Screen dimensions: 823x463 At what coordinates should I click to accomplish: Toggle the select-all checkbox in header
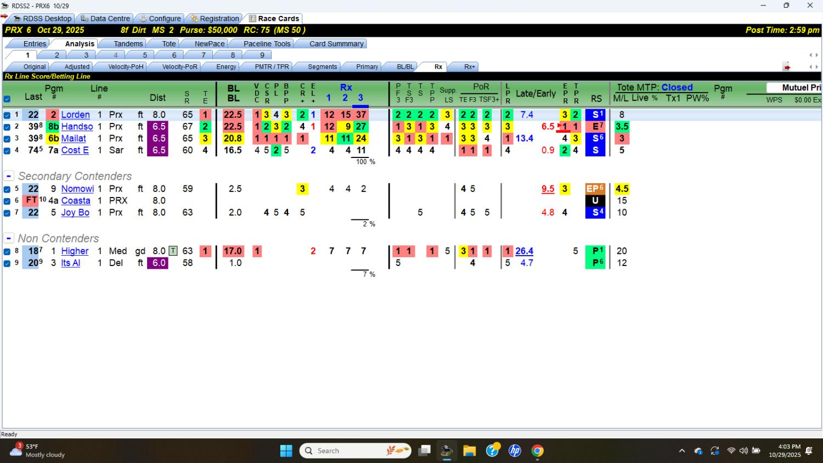pyautogui.click(x=7, y=99)
